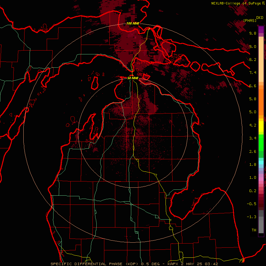This screenshot has height=266, width=266.
Task: Click the cyan segment of the color bar
Action: (261, 163)
